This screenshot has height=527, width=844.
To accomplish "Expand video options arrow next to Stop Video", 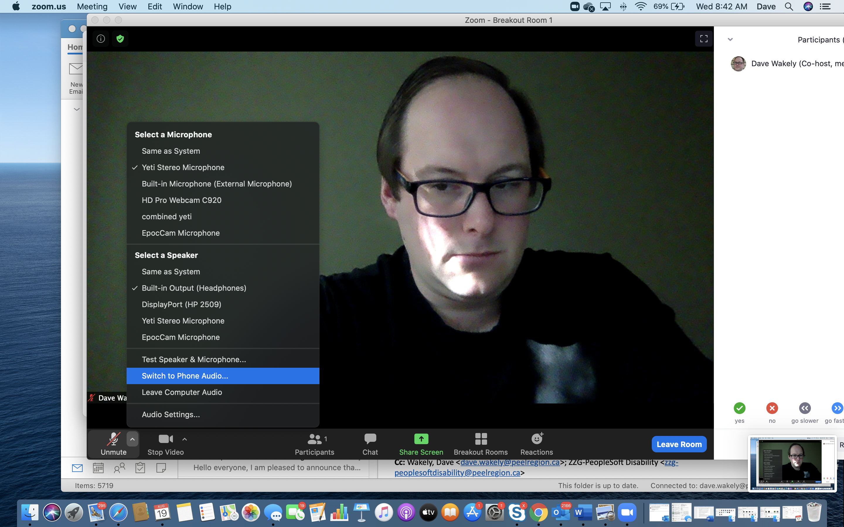I will tap(185, 439).
